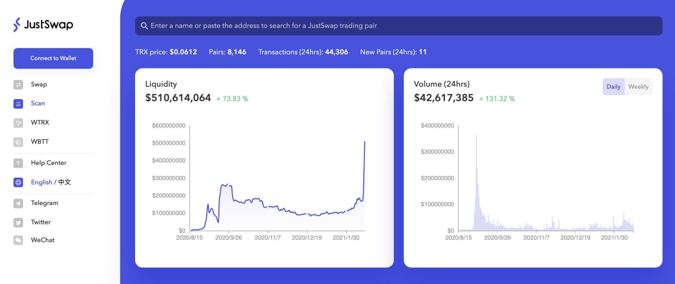Viewport: 675px width, 284px height.
Task: Open the Scan page
Action: click(38, 103)
